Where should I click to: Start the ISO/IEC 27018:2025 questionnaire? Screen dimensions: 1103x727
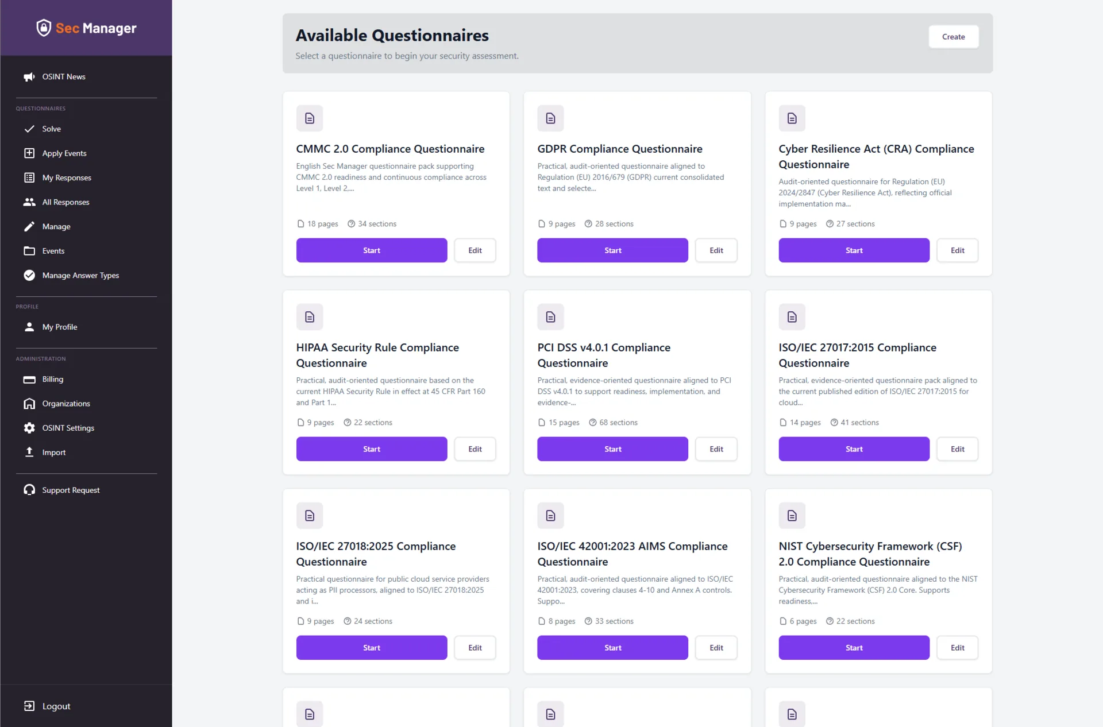tap(372, 648)
